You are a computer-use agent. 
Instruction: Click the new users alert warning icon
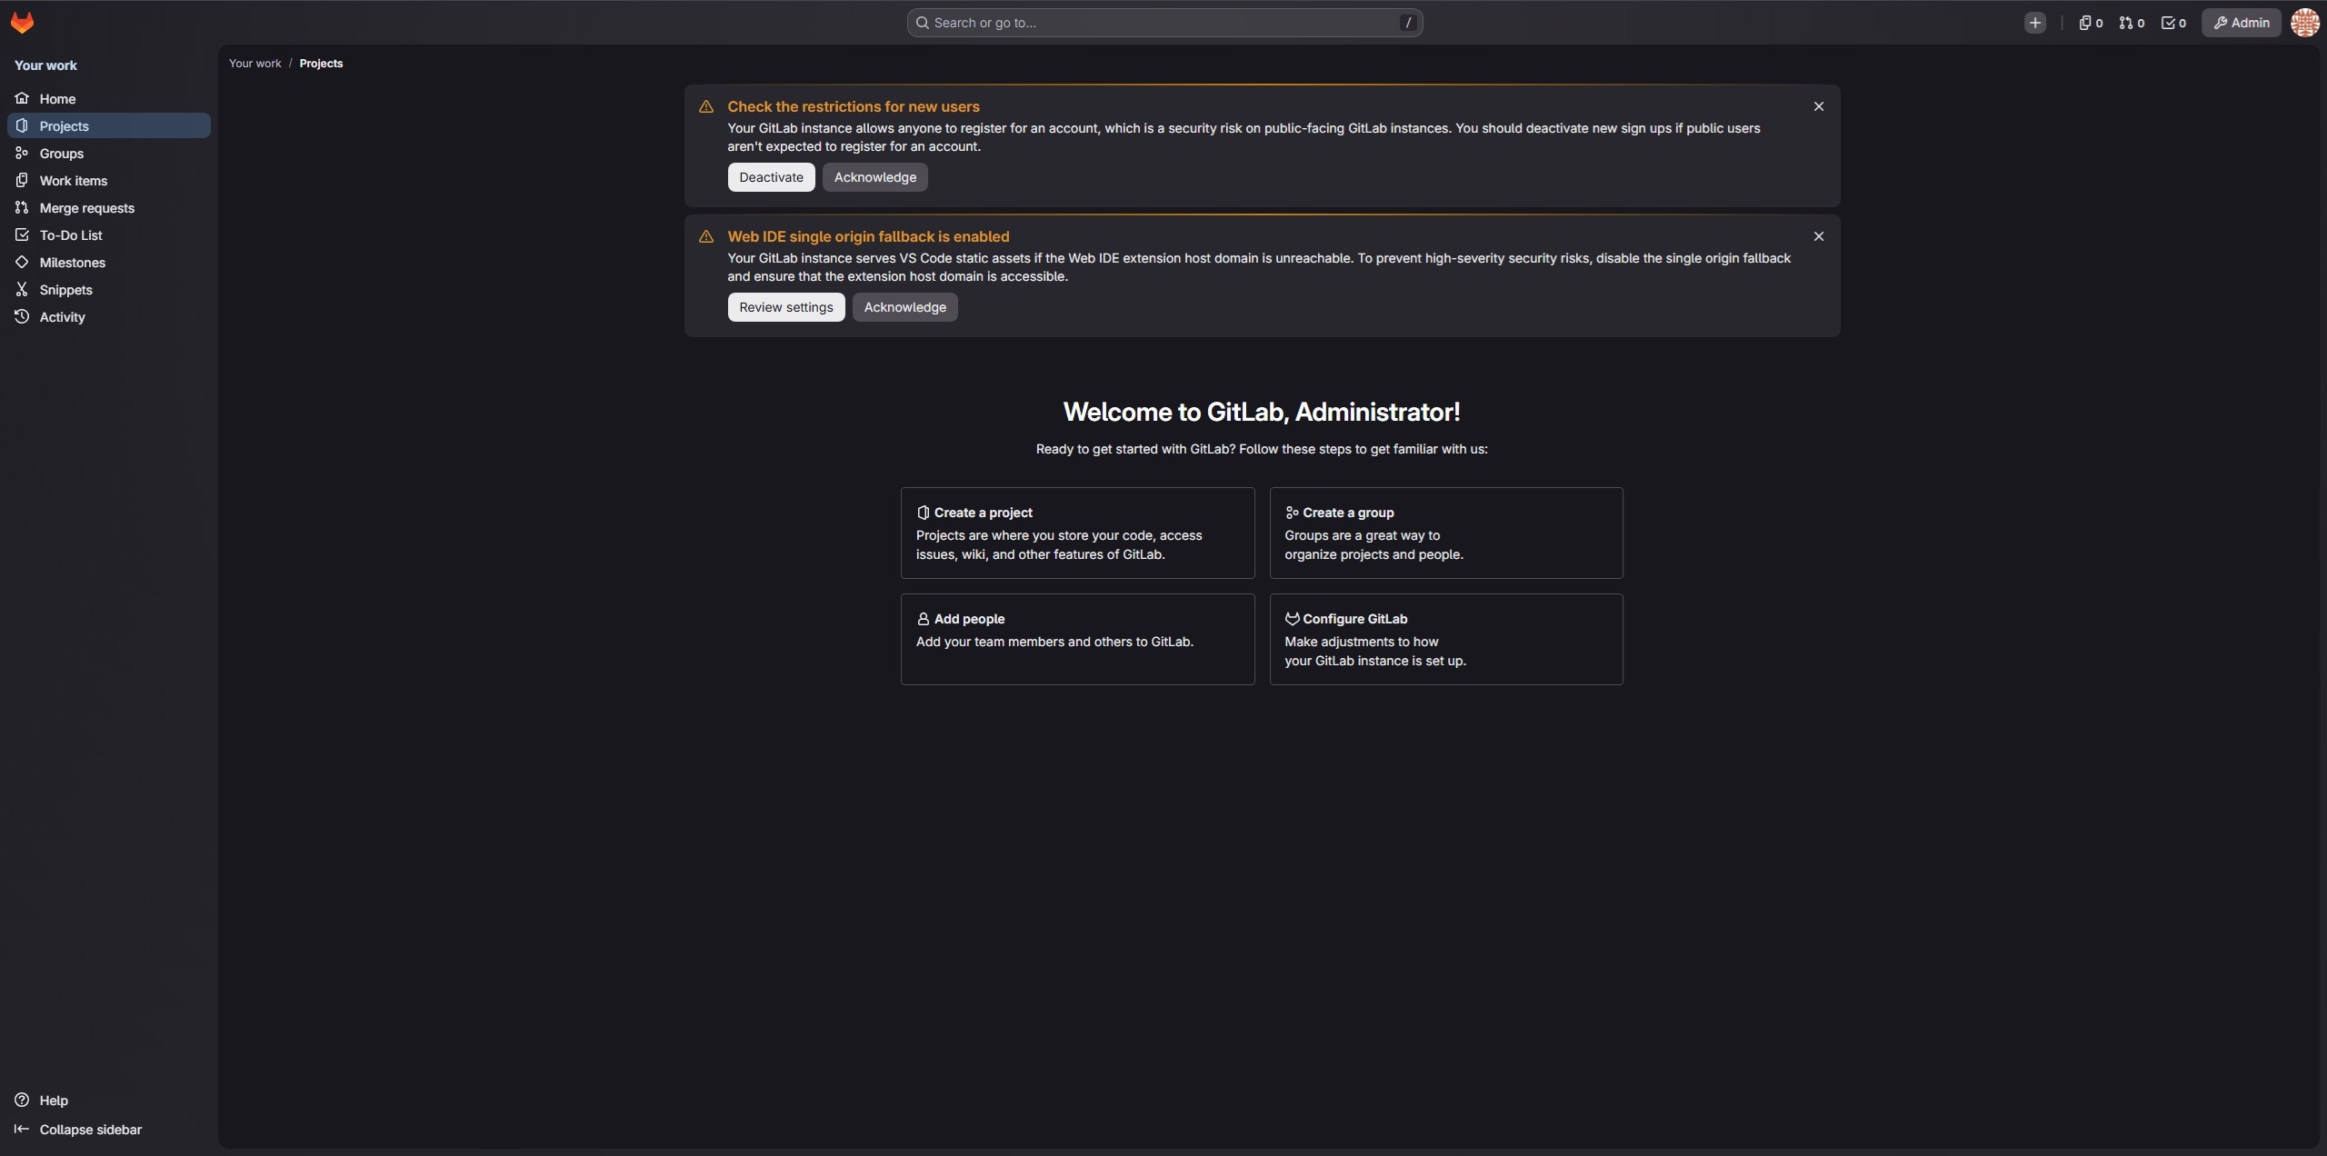click(706, 107)
